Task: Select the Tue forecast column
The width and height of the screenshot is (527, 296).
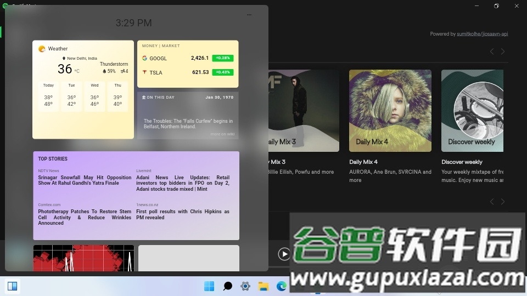Action: click(71, 95)
